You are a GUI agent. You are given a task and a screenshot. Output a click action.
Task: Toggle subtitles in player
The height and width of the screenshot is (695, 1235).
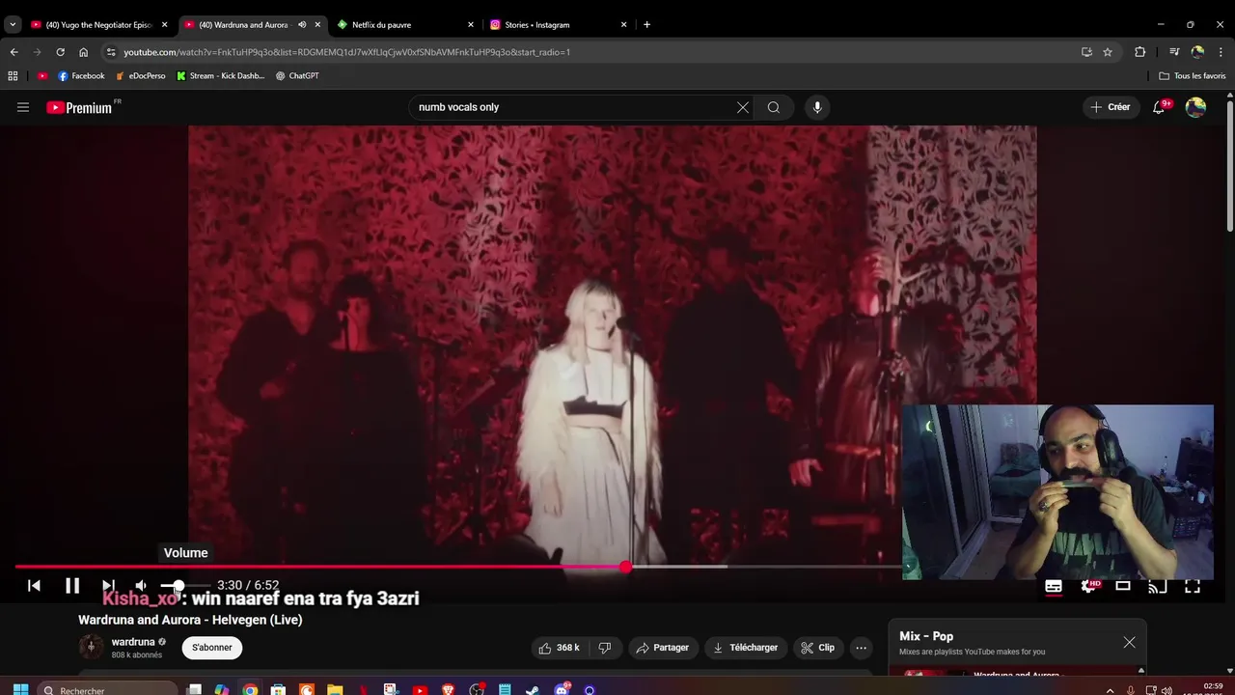[1054, 586]
